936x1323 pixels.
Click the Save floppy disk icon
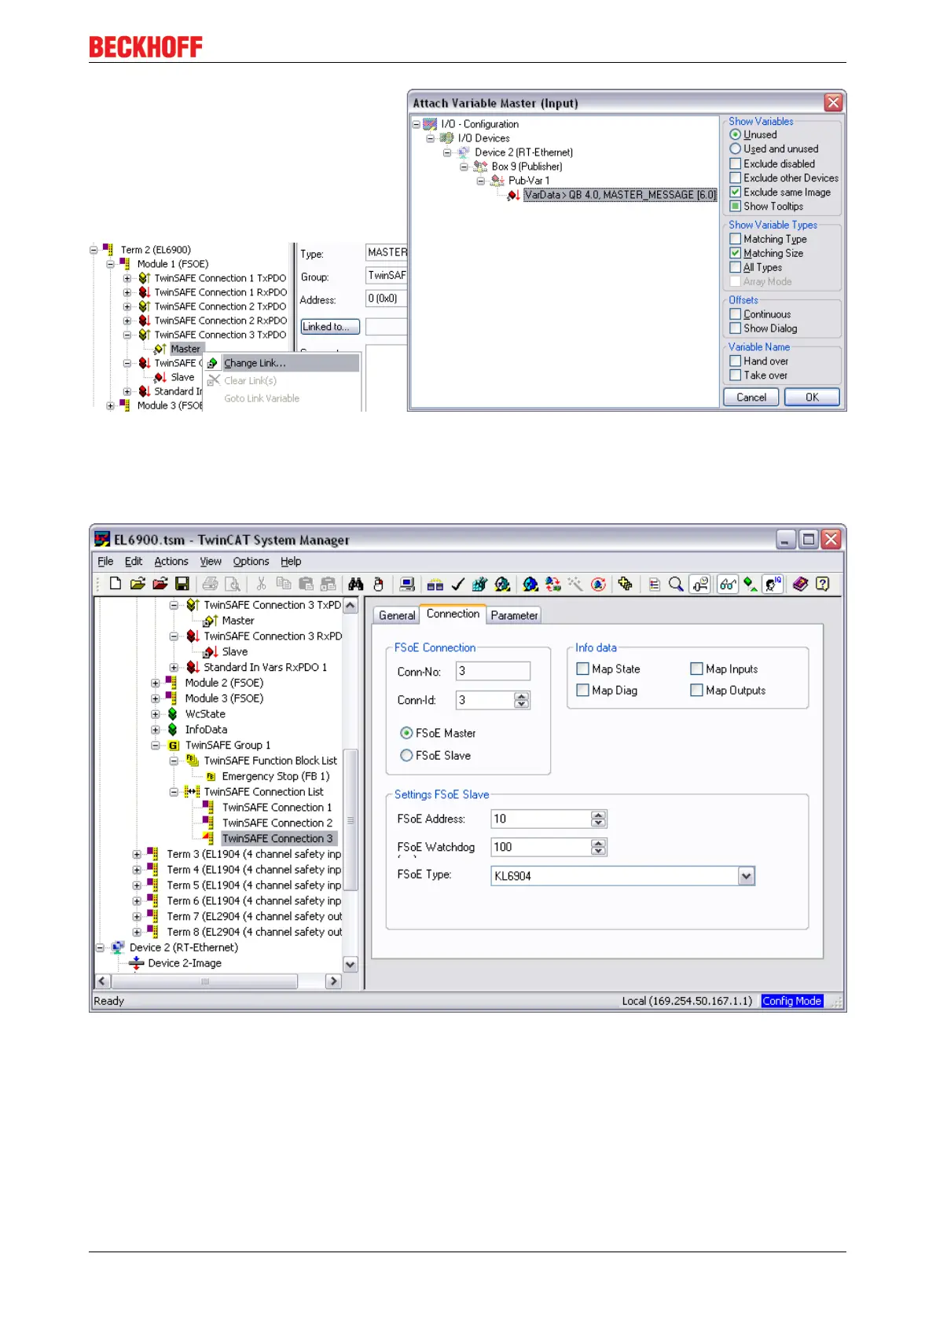(182, 584)
